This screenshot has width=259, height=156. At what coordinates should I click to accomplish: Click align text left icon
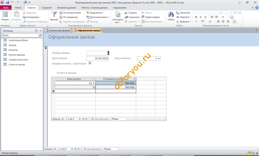click(x=218, y=22)
